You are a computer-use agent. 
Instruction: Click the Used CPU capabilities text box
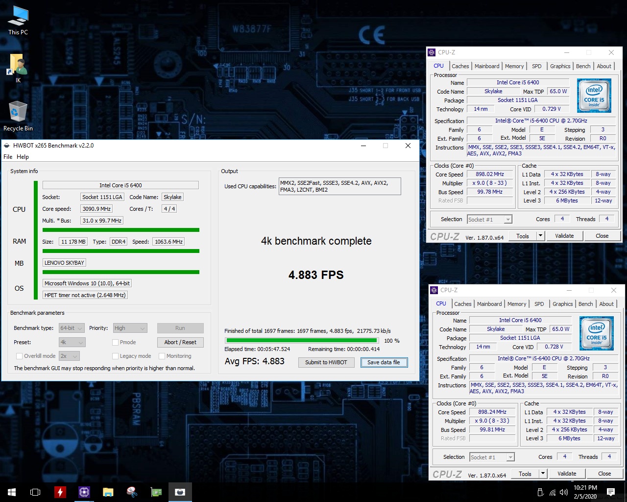(x=340, y=186)
